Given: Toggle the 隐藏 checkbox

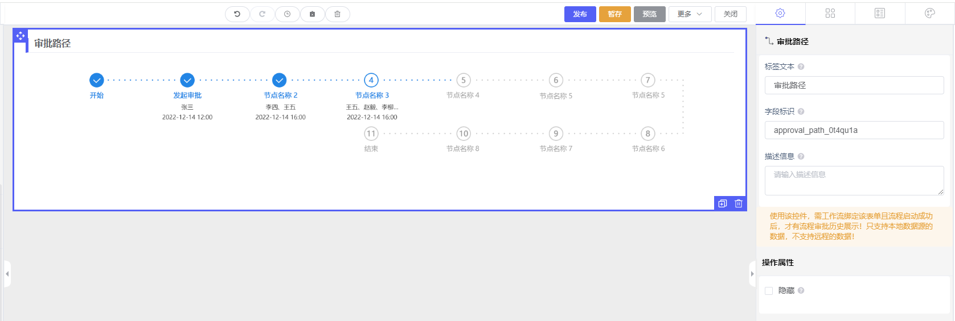Looking at the screenshot, I should [769, 291].
